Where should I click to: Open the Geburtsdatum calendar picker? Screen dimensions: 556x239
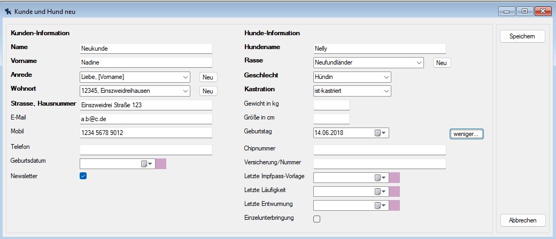click(x=146, y=164)
